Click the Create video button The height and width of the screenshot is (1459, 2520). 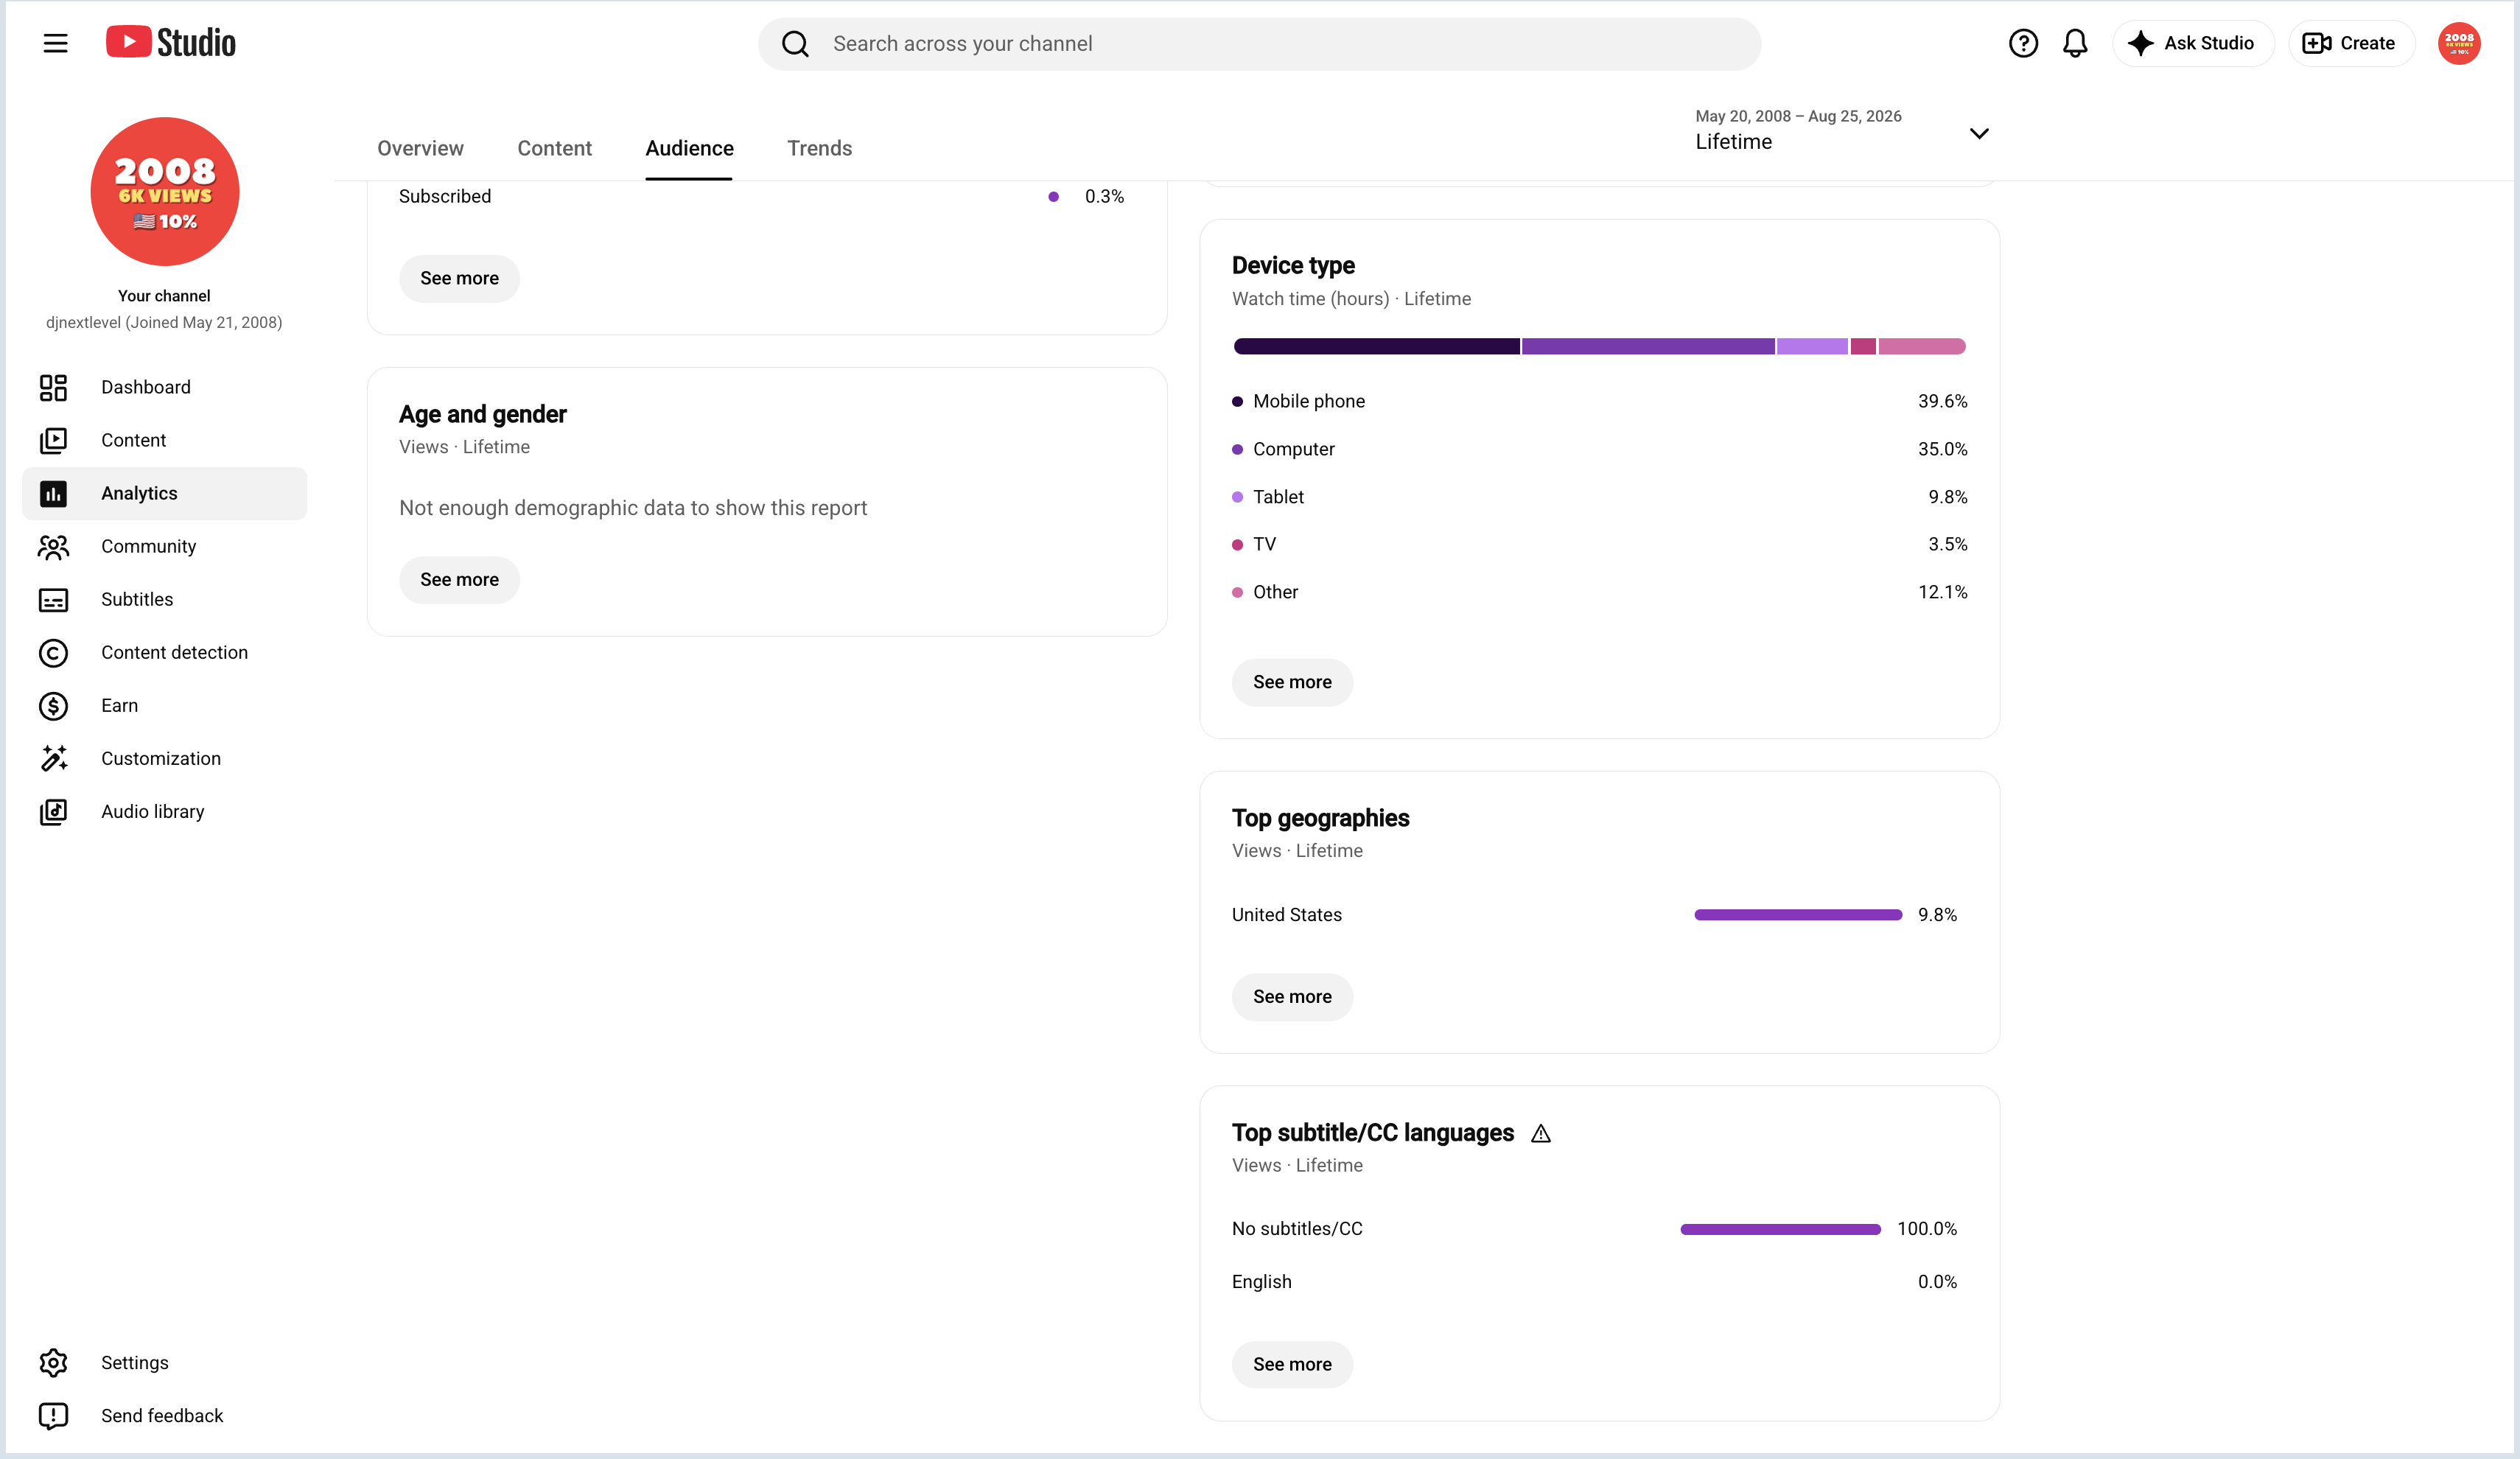(x=2350, y=43)
